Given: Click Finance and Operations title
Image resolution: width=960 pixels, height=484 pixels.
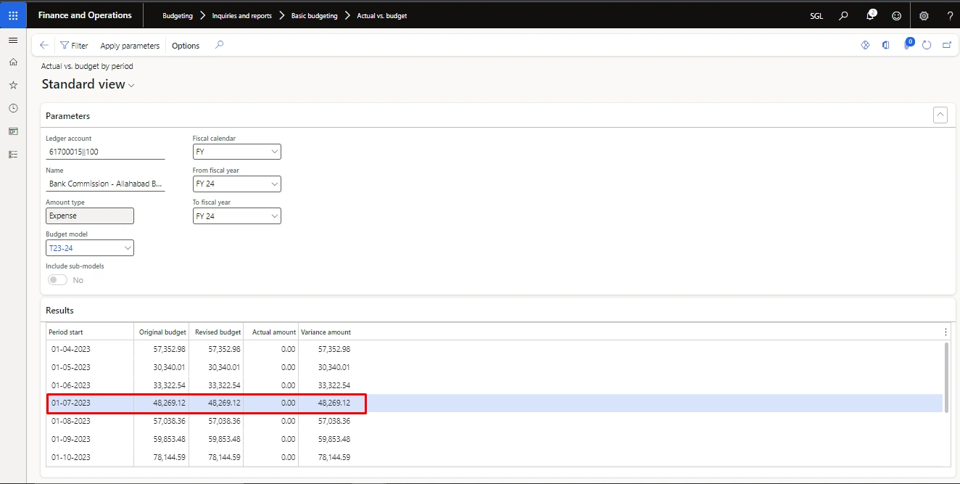Looking at the screenshot, I should tap(85, 15).
